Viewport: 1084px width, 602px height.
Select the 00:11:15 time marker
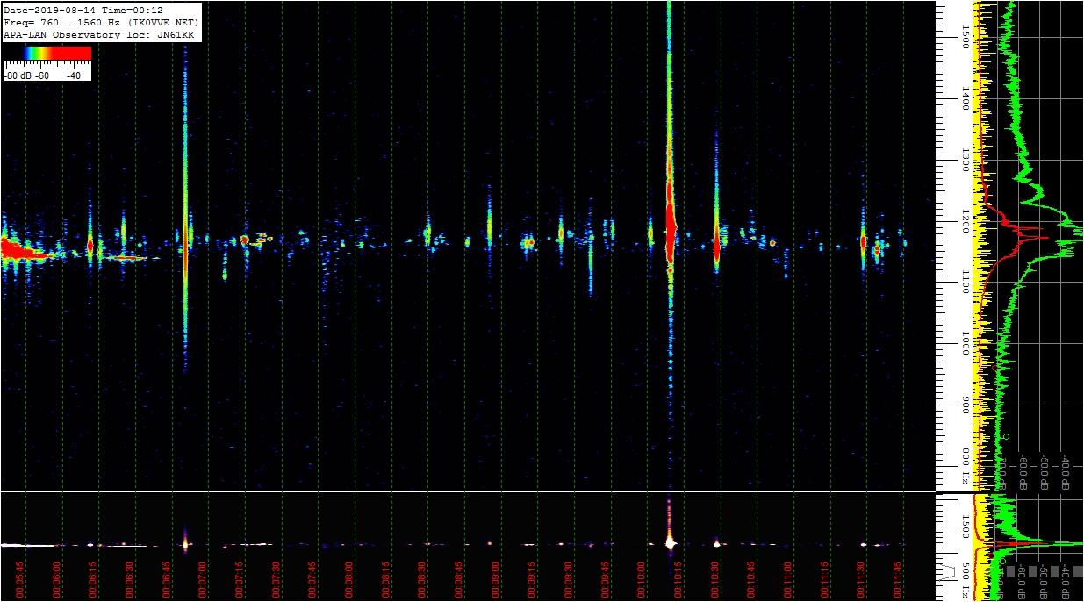click(825, 580)
